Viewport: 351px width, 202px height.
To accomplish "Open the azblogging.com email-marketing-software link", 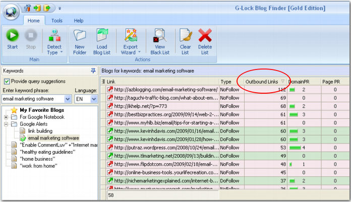I will coord(166,90).
